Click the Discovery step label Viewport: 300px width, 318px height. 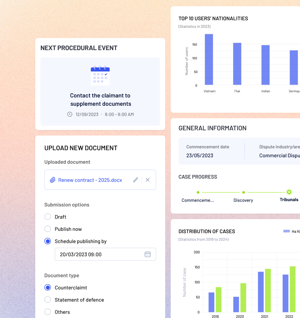[x=243, y=200]
